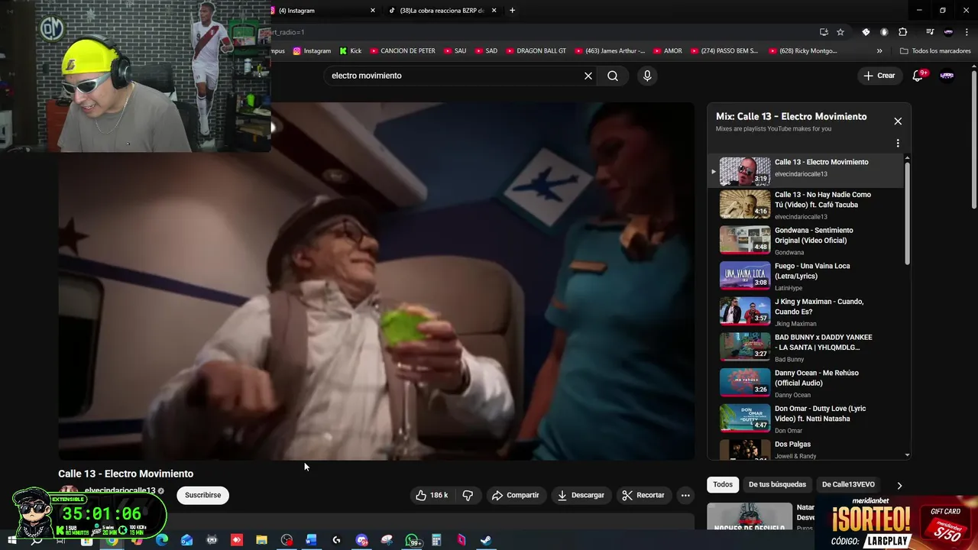Open Outlook from the taskbar
Screen dimensions: 978x550
[187, 540]
